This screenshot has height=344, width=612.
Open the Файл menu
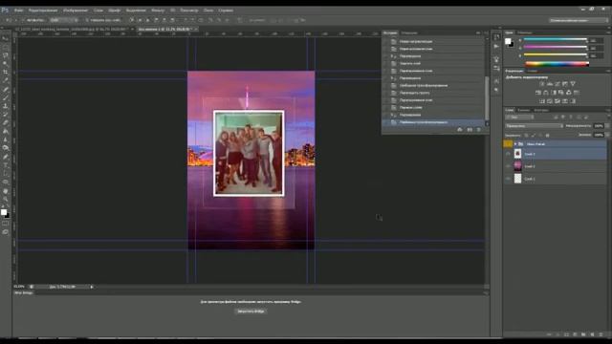pos(18,11)
